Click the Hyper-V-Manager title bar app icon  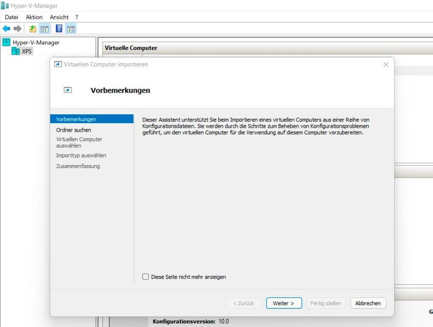click(4, 5)
